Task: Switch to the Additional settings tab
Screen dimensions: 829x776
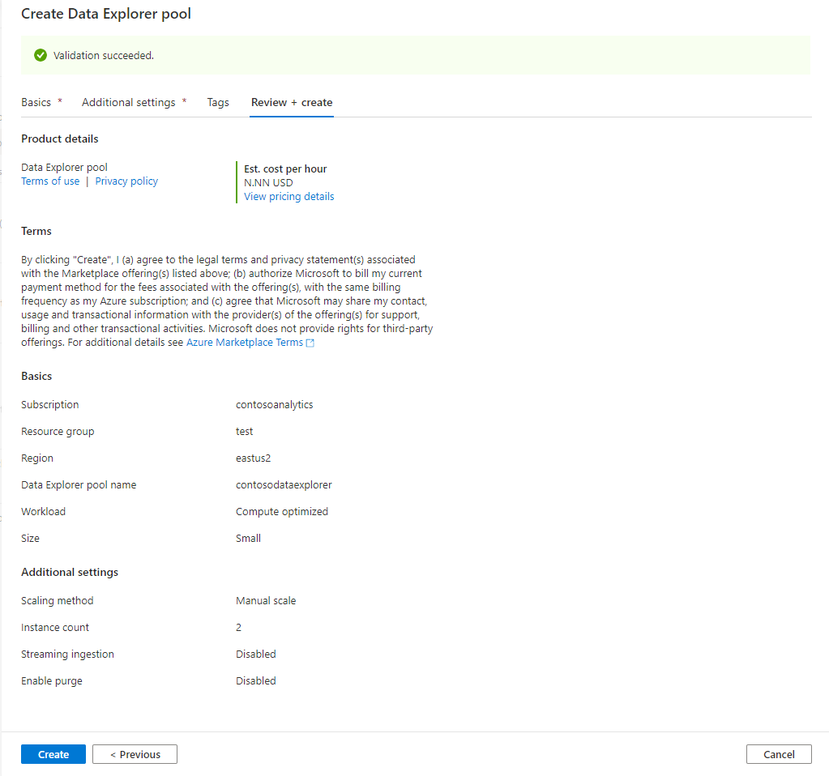Action: 128,102
